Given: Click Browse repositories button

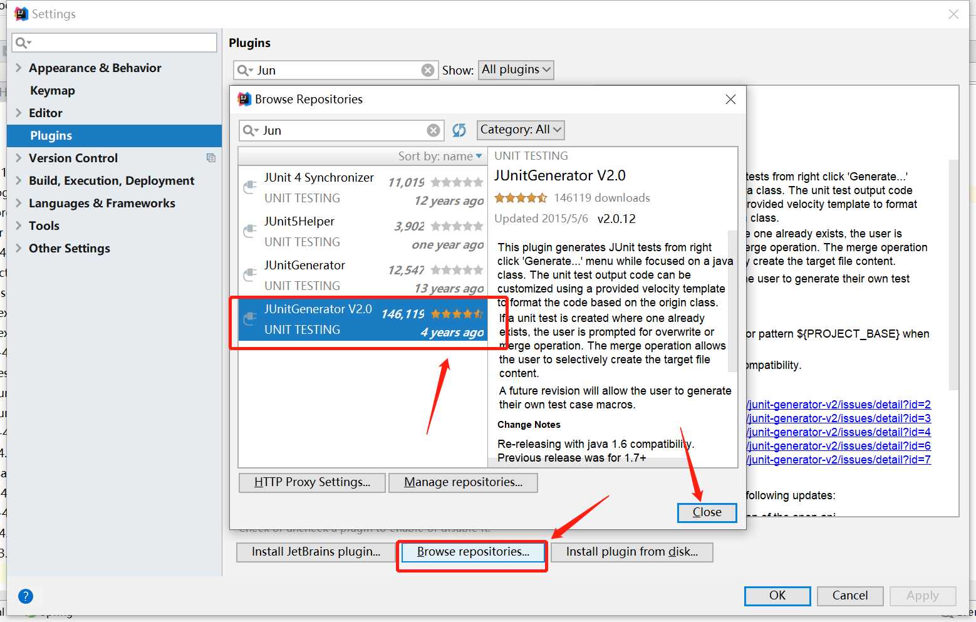Looking at the screenshot, I should click(473, 552).
